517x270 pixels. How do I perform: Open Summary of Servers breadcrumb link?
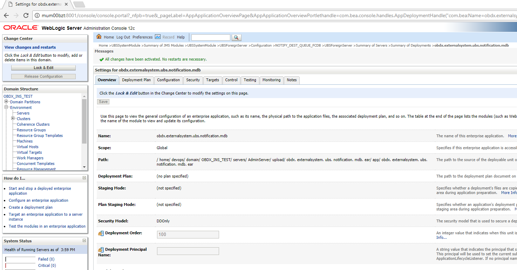372,46
